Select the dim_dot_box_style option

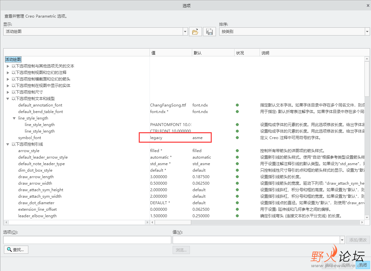[x=35, y=170]
